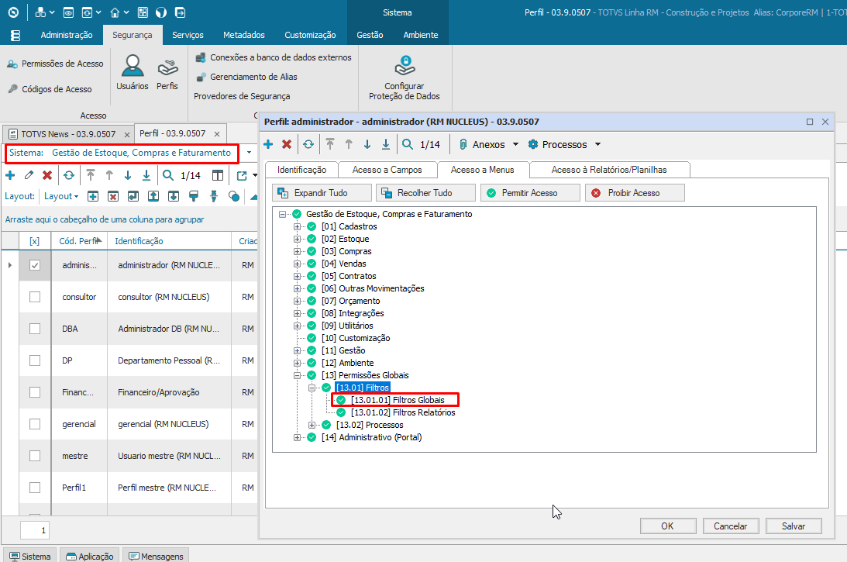This screenshot has height=562, width=847.
Task: Expand [13.02] Processos node
Action: click(312, 425)
